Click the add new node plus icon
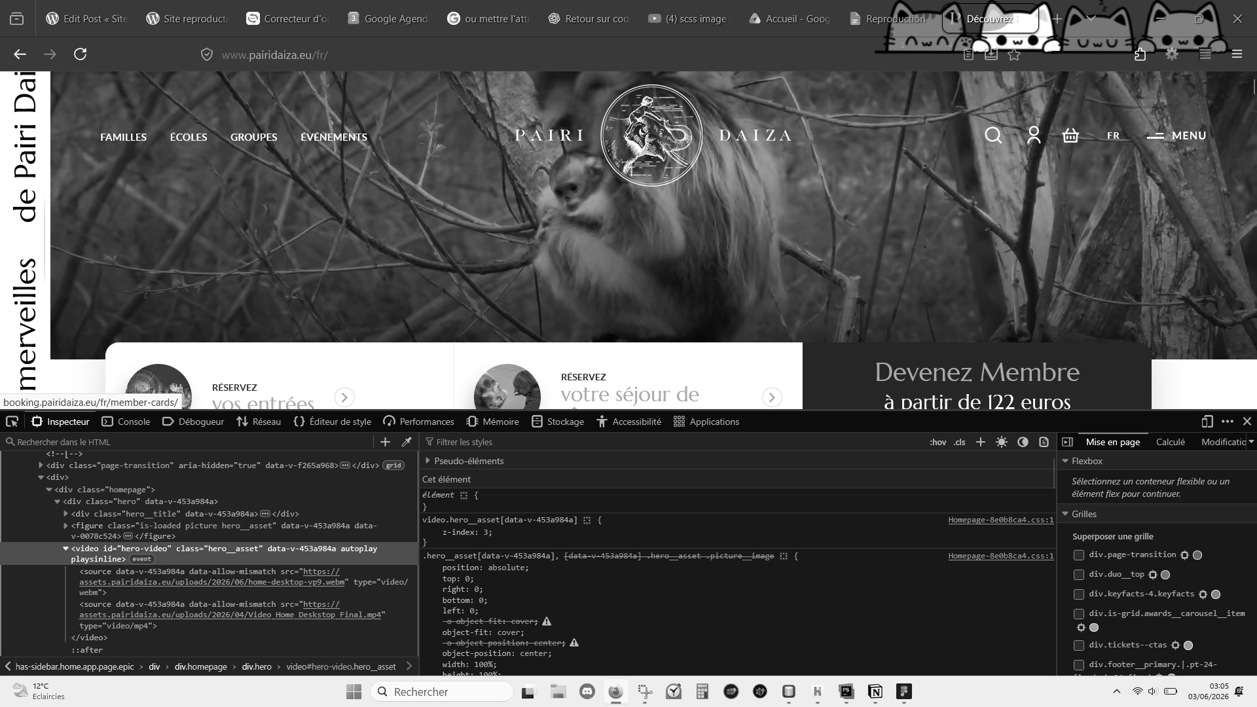The image size is (1257, 707). coord(385,442)
